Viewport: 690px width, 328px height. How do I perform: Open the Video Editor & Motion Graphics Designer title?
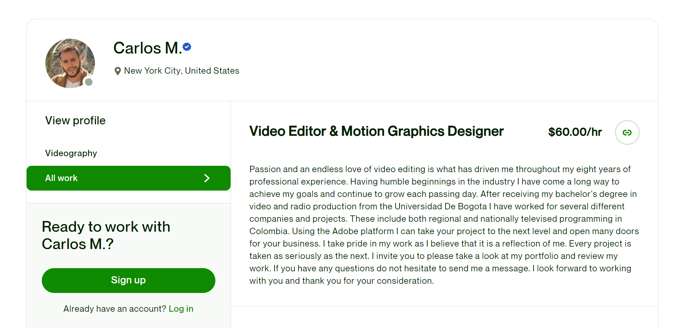376,131
